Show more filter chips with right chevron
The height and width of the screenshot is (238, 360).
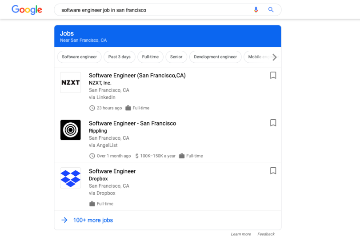click(274, 57)
